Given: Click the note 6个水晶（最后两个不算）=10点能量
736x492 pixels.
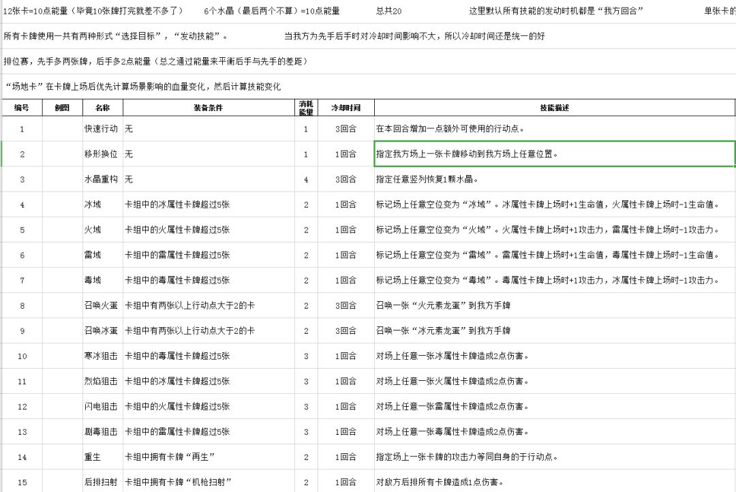Looking at the screenshot, I should click(x=272, y=11).
